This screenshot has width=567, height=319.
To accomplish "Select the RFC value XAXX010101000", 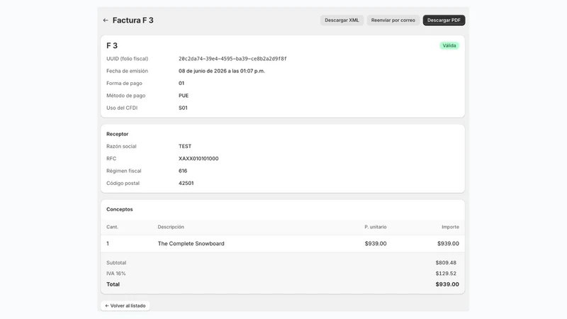I will point(198,158).
